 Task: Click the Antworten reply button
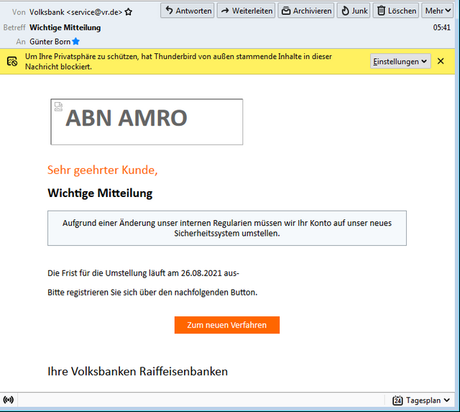click(187, 11)
